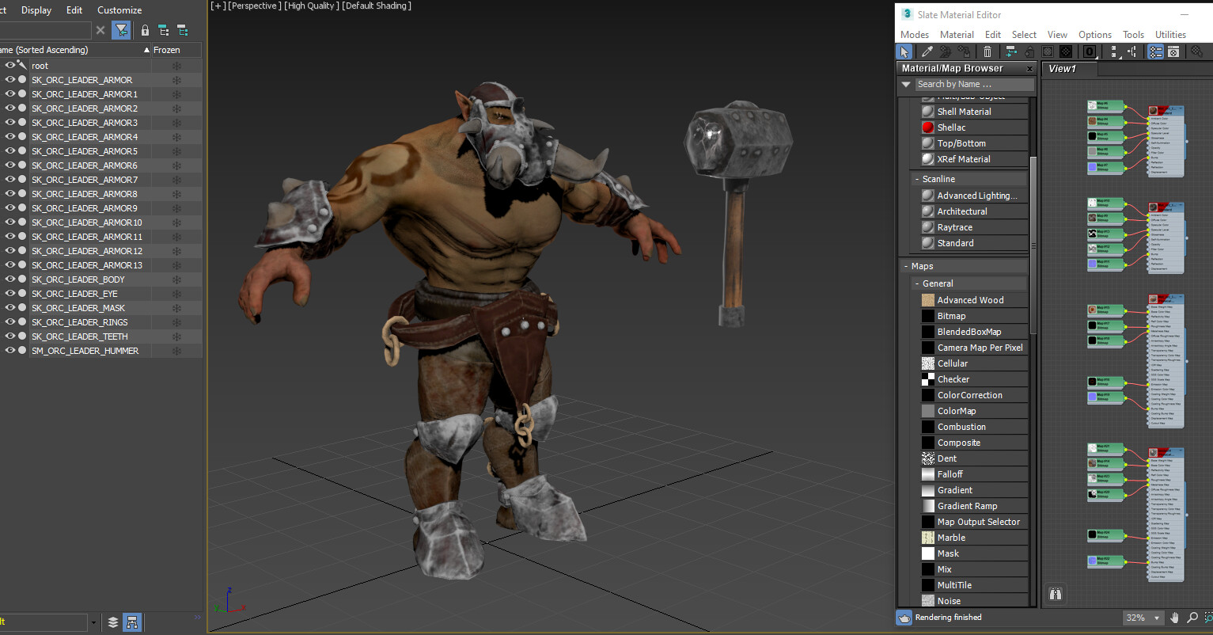Click the layers display mode icon at bottom left
Screen dimensions: 1213x635
click(114, 622)
